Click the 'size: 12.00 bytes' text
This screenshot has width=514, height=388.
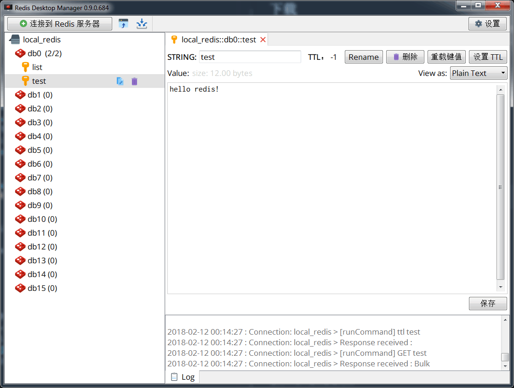point(222,73)
